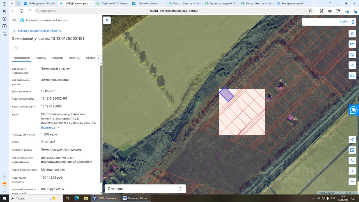Open Yandex home button in toolbar
The image size is (359, 202).
click(x=22, y=11)
